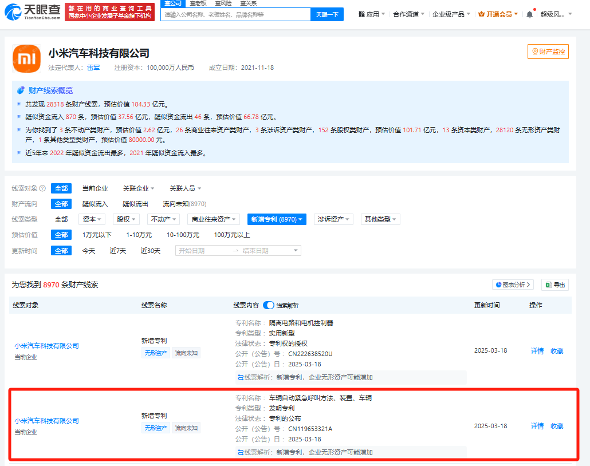Switch to the 查老板 tab
This screenshot has height=466, width=590.
coord(198,3)
